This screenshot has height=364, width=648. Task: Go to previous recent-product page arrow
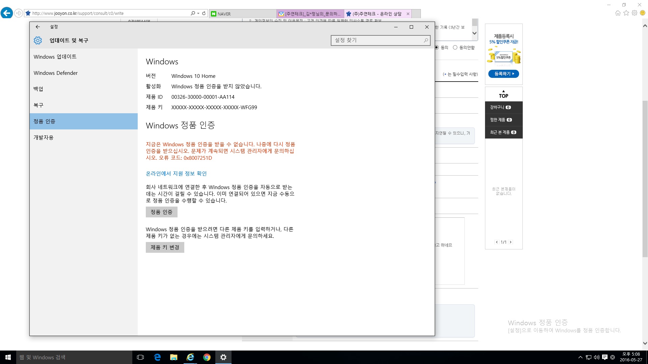(x=497, y=242)
